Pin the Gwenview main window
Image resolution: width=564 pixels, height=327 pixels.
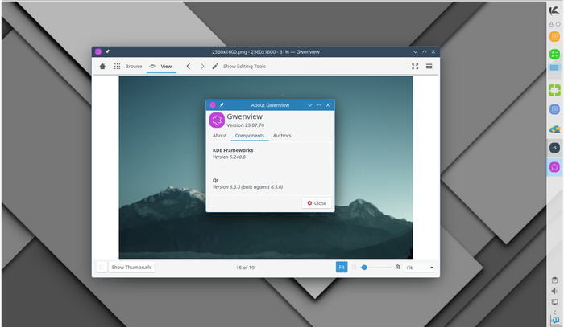(x=107, y=51)
